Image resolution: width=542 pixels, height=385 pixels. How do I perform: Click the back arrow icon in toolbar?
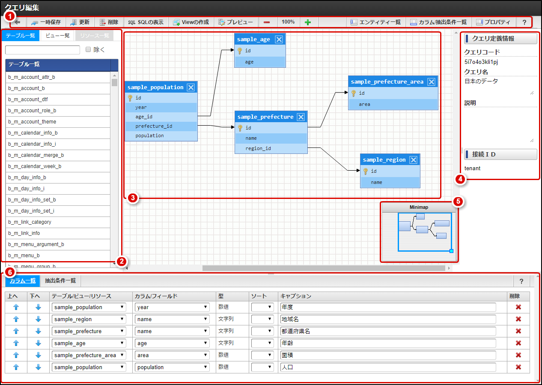[x=18, y=22]
